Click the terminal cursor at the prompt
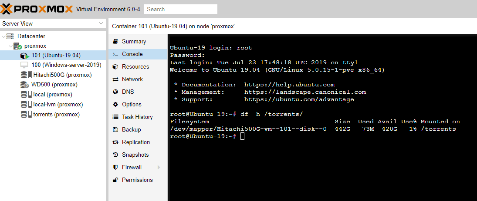Viewport: 477px width, 201px height. coord(242,136)
